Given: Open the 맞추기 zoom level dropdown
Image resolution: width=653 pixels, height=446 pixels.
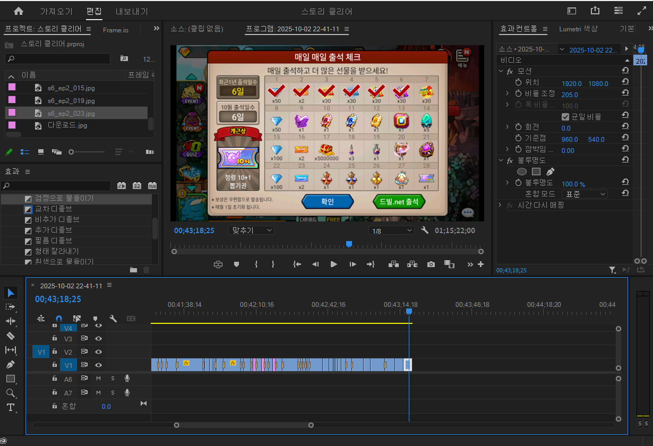Looking at the screenshot, I should pyautogui.click(x=251, y=230).
